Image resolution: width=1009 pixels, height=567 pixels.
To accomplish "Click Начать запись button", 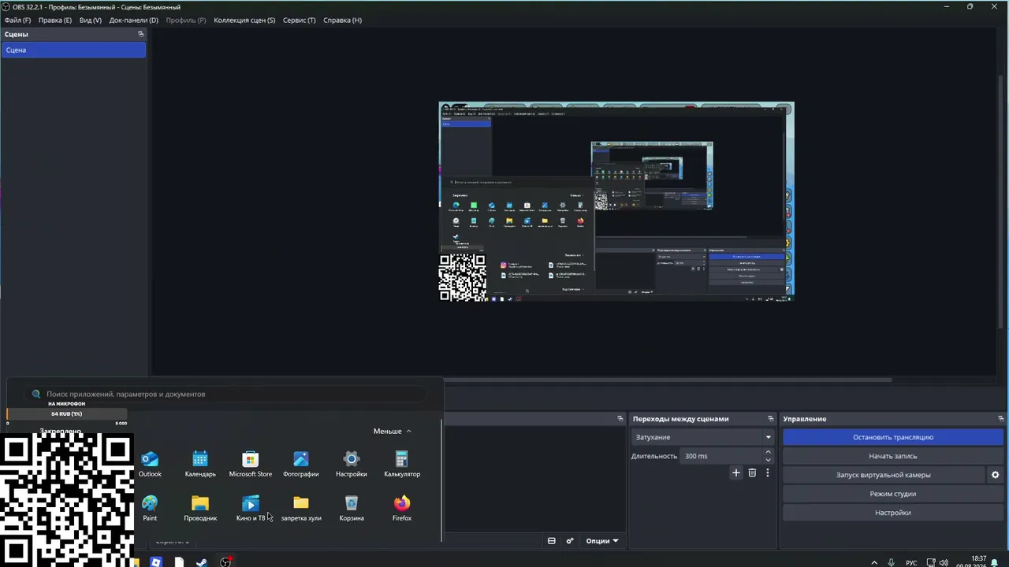I will (893, 456).
